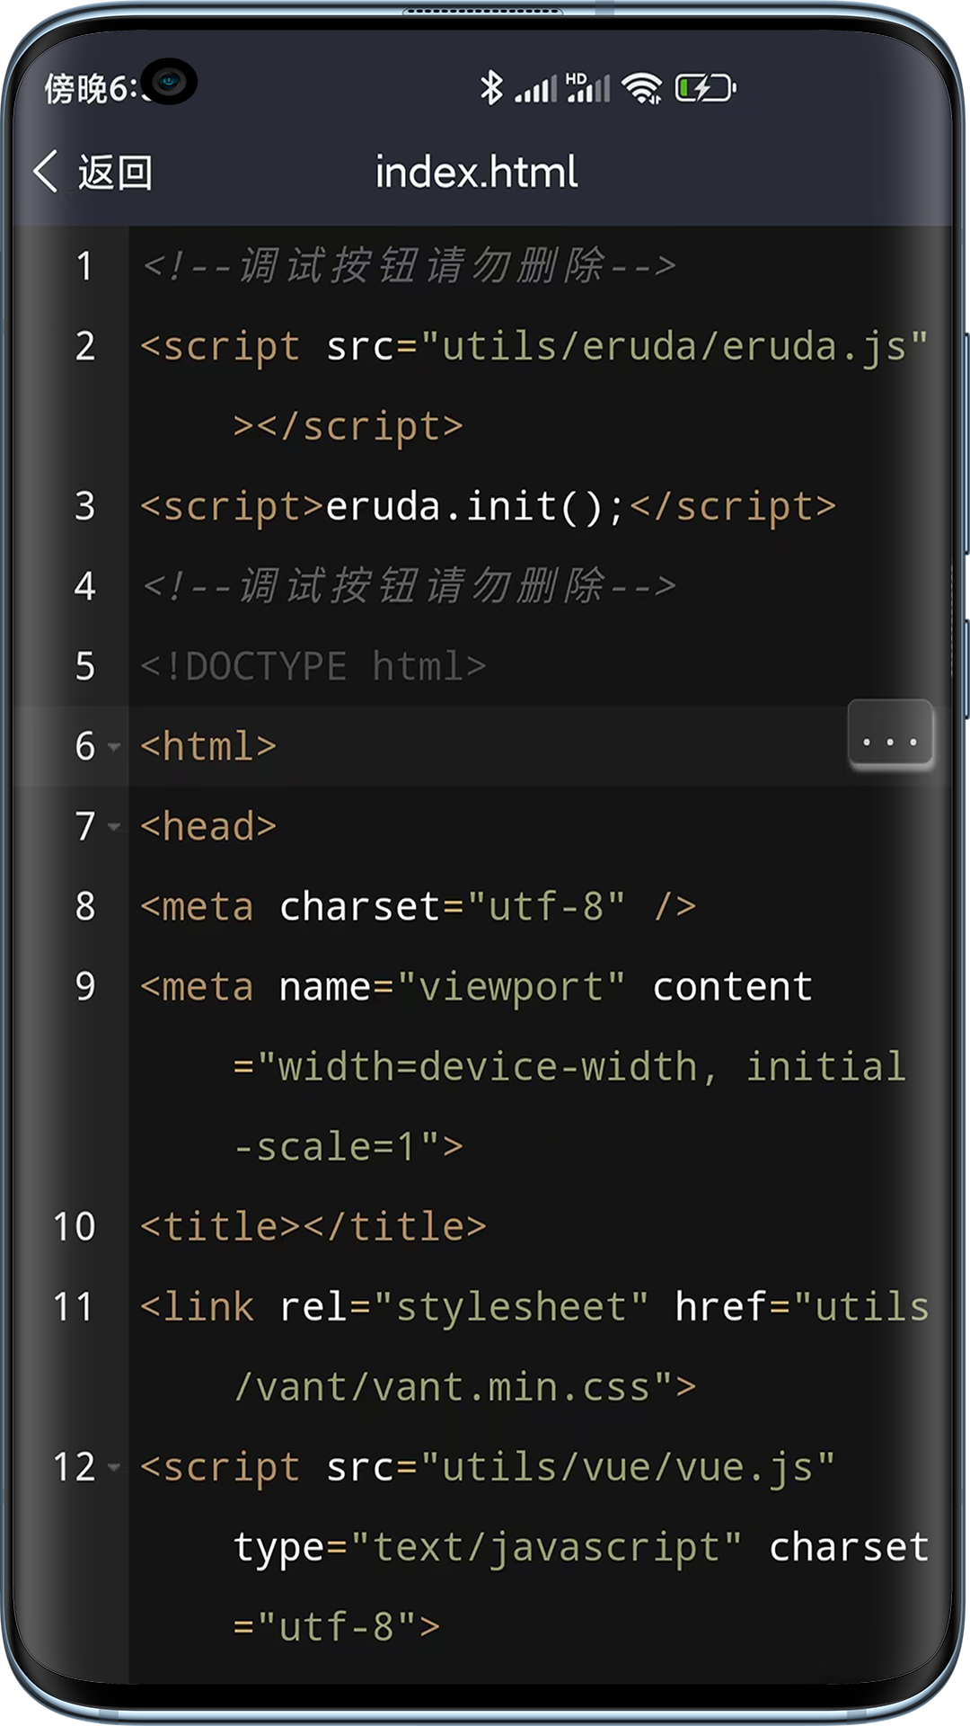Click the -scale=1"> continuation text
The width and height of the screenshot is (970, 1726).
[x=348, y=1147]
